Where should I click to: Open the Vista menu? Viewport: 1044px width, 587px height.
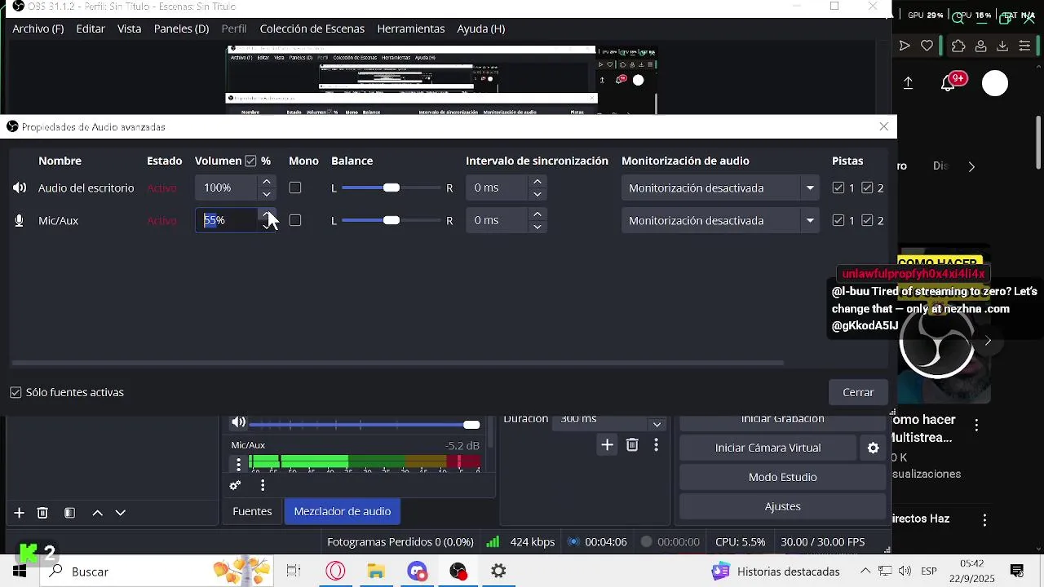(130, 29)
